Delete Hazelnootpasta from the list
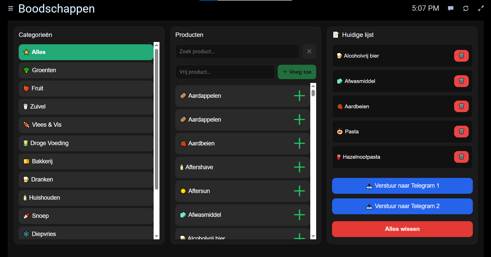491x257 pixels. pyautogui.click(x=461, y=157)
